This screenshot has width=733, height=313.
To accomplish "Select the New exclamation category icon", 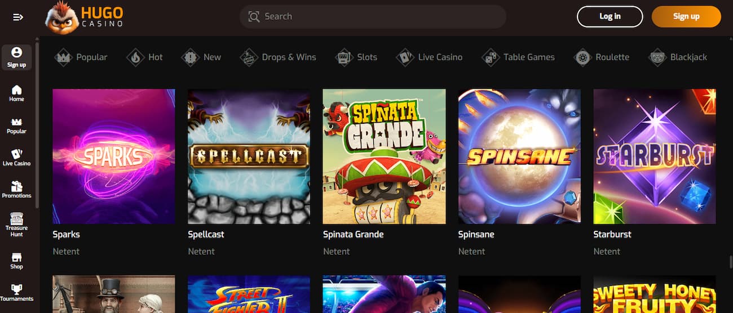I will click(191, 57).
